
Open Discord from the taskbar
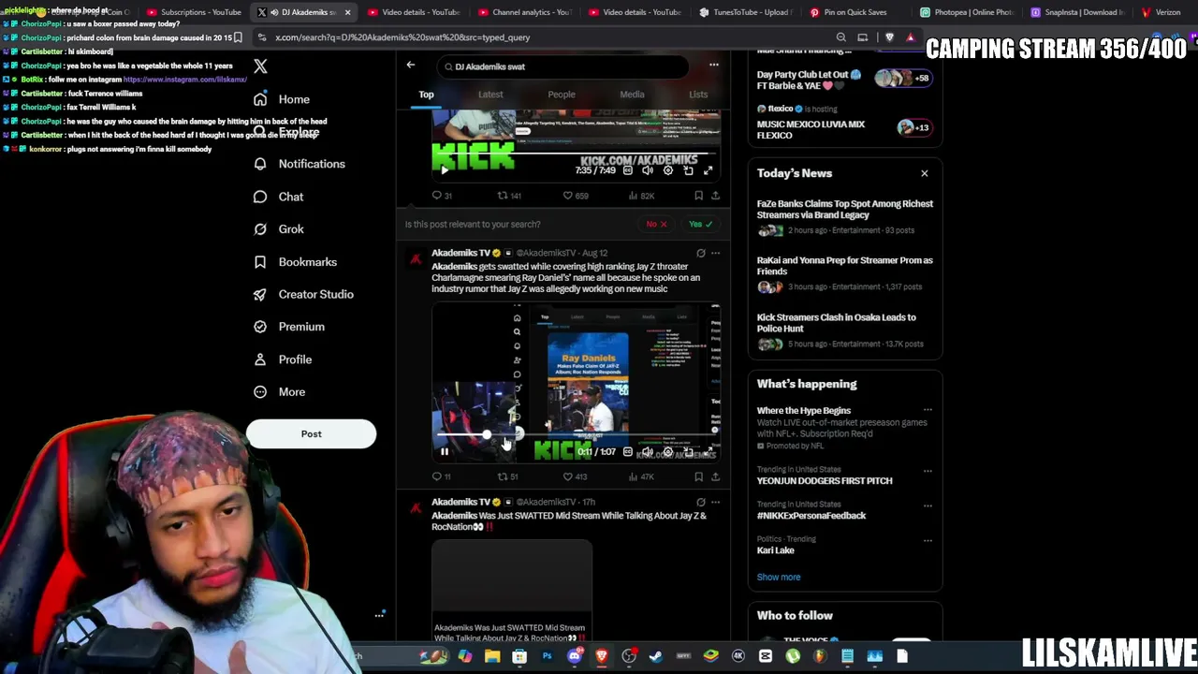point(575,656)
